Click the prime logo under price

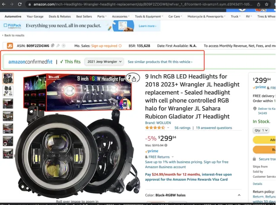pyautogui.click(x=152, y=151)
